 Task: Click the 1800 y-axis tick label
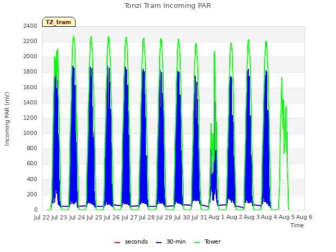point(30,72)
